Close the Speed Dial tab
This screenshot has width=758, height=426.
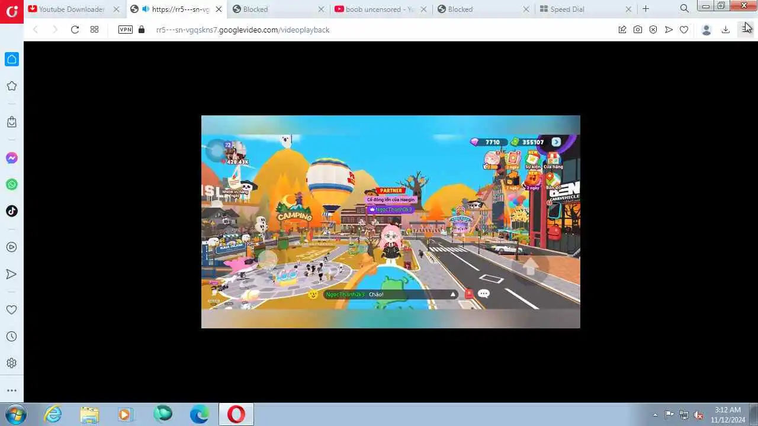pos(628,9)
